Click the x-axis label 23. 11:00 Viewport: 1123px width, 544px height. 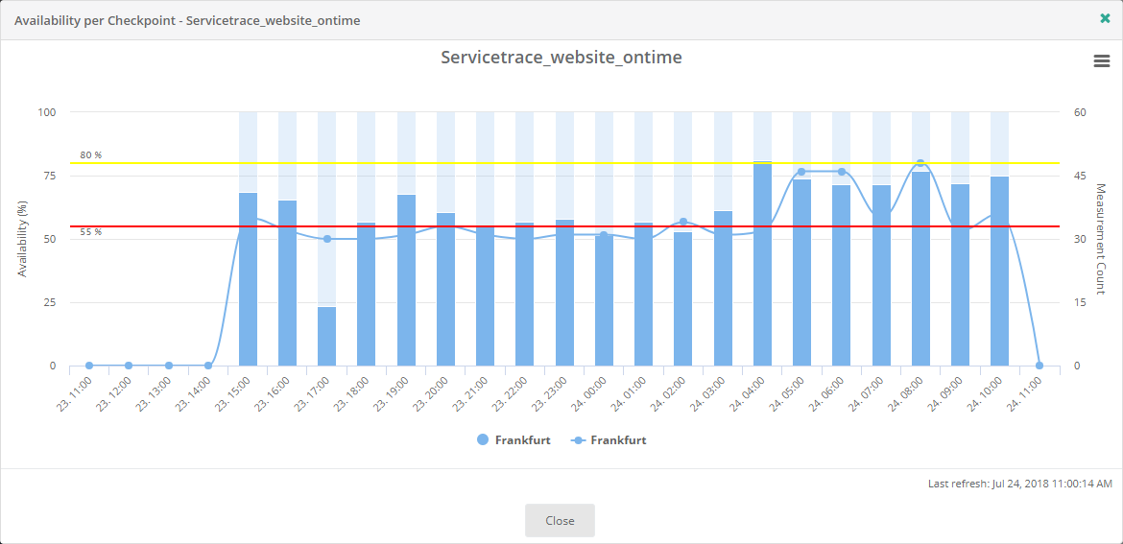point(74,393)
